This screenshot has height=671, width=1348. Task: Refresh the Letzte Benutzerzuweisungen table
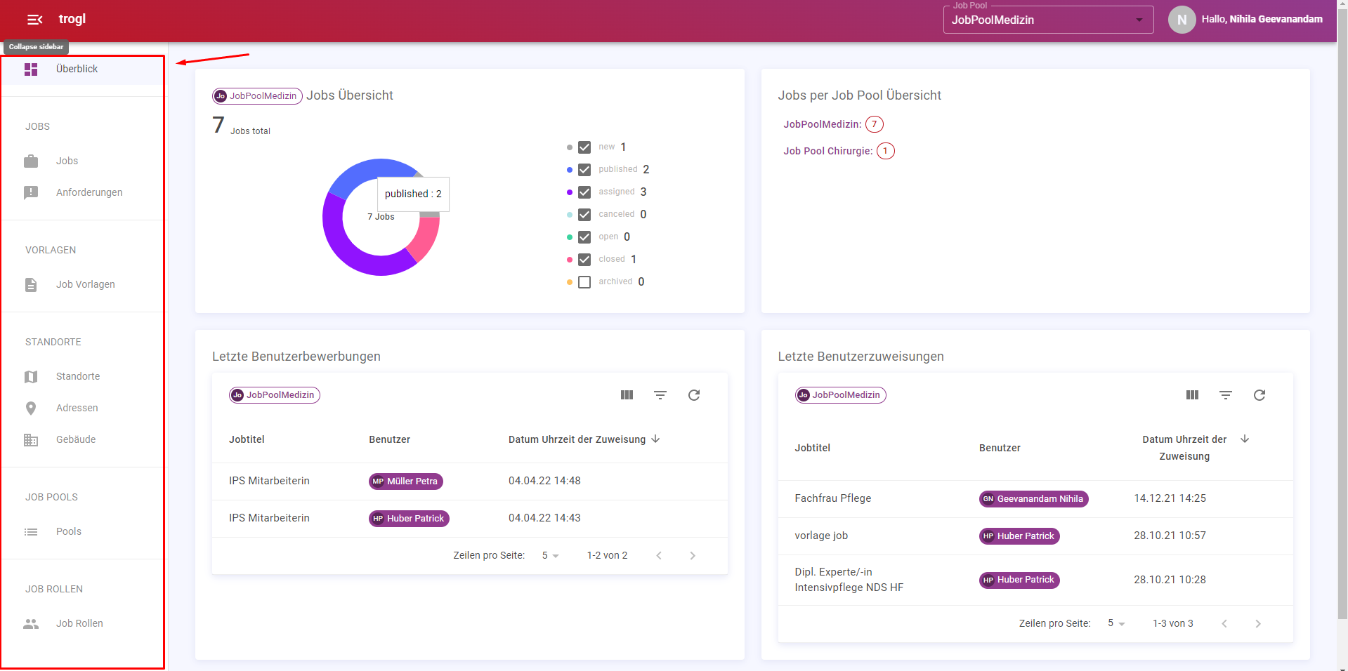coord(1259,395)
